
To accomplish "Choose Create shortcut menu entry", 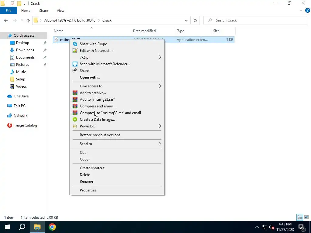I will pos(117,168).
